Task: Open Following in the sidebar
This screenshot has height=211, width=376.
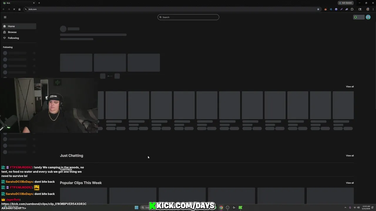Action: [x=19, y=38]
